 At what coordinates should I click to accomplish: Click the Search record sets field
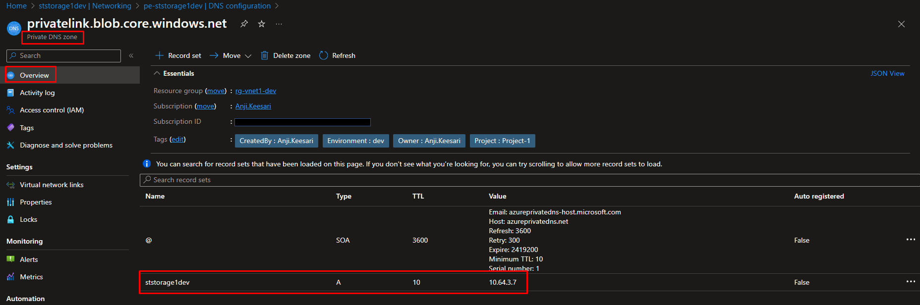(530, 180)
